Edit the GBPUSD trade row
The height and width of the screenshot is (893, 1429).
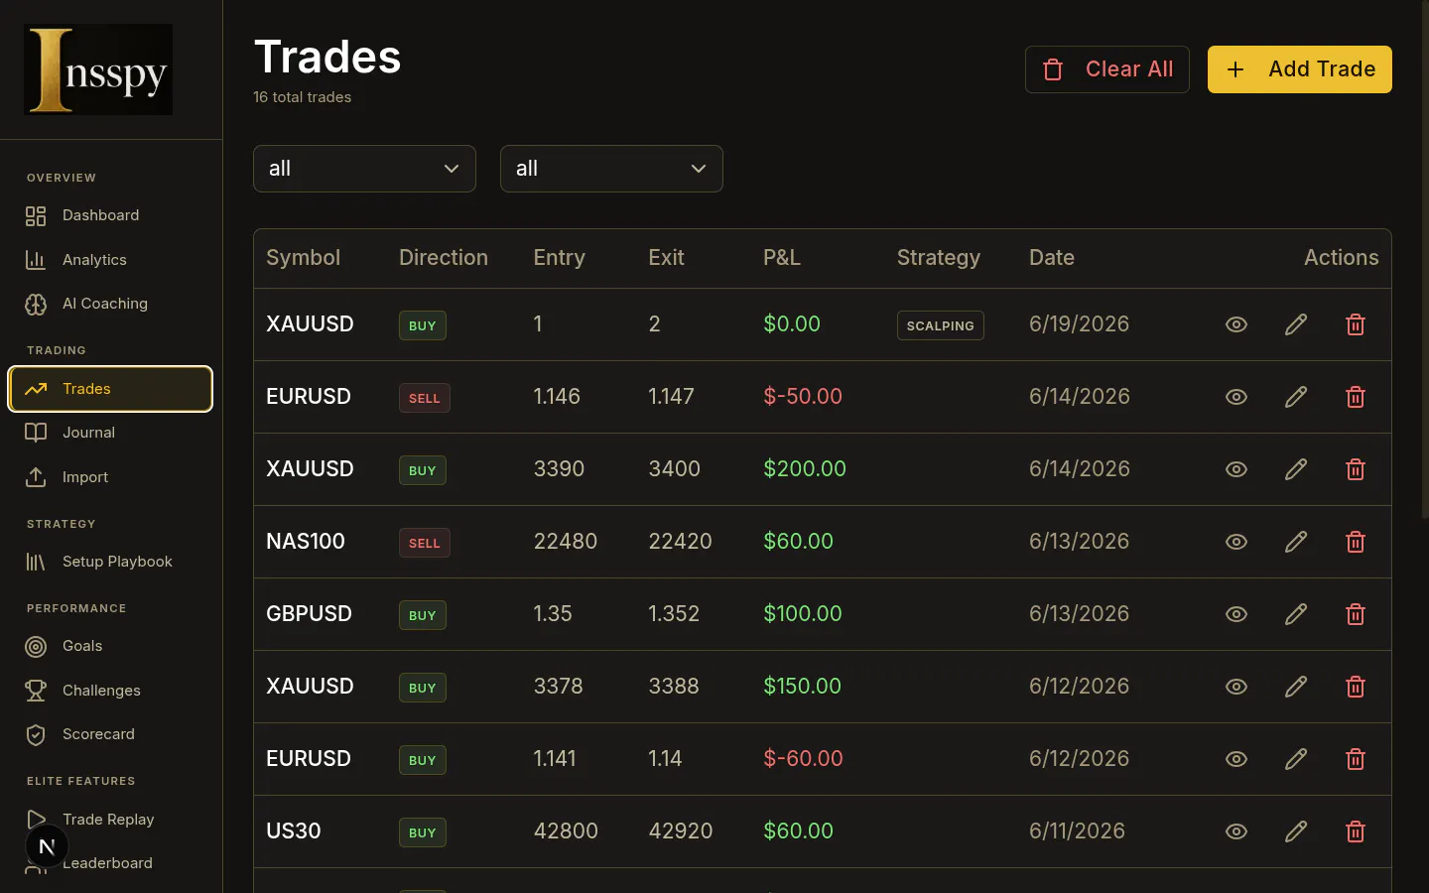(1296, 614)
